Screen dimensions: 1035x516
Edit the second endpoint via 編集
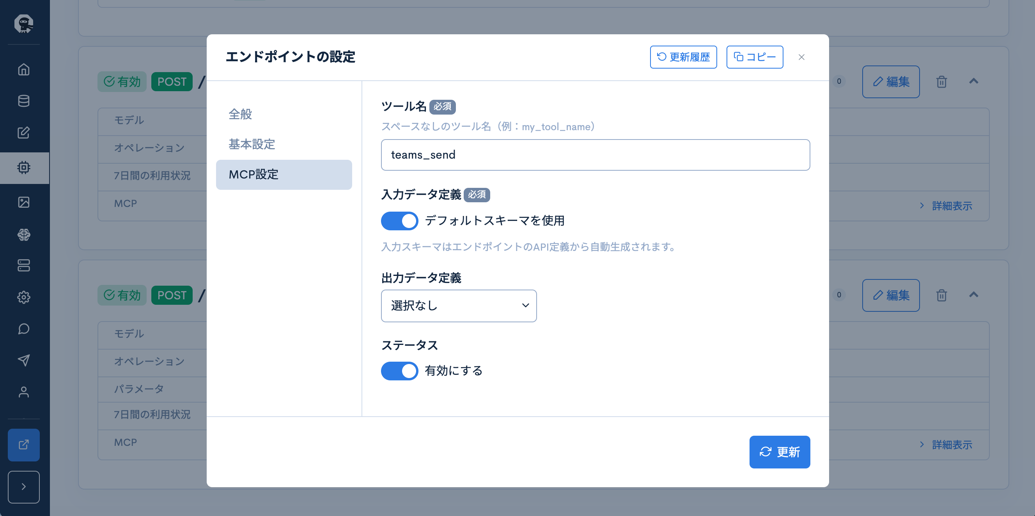coord(891,295)
